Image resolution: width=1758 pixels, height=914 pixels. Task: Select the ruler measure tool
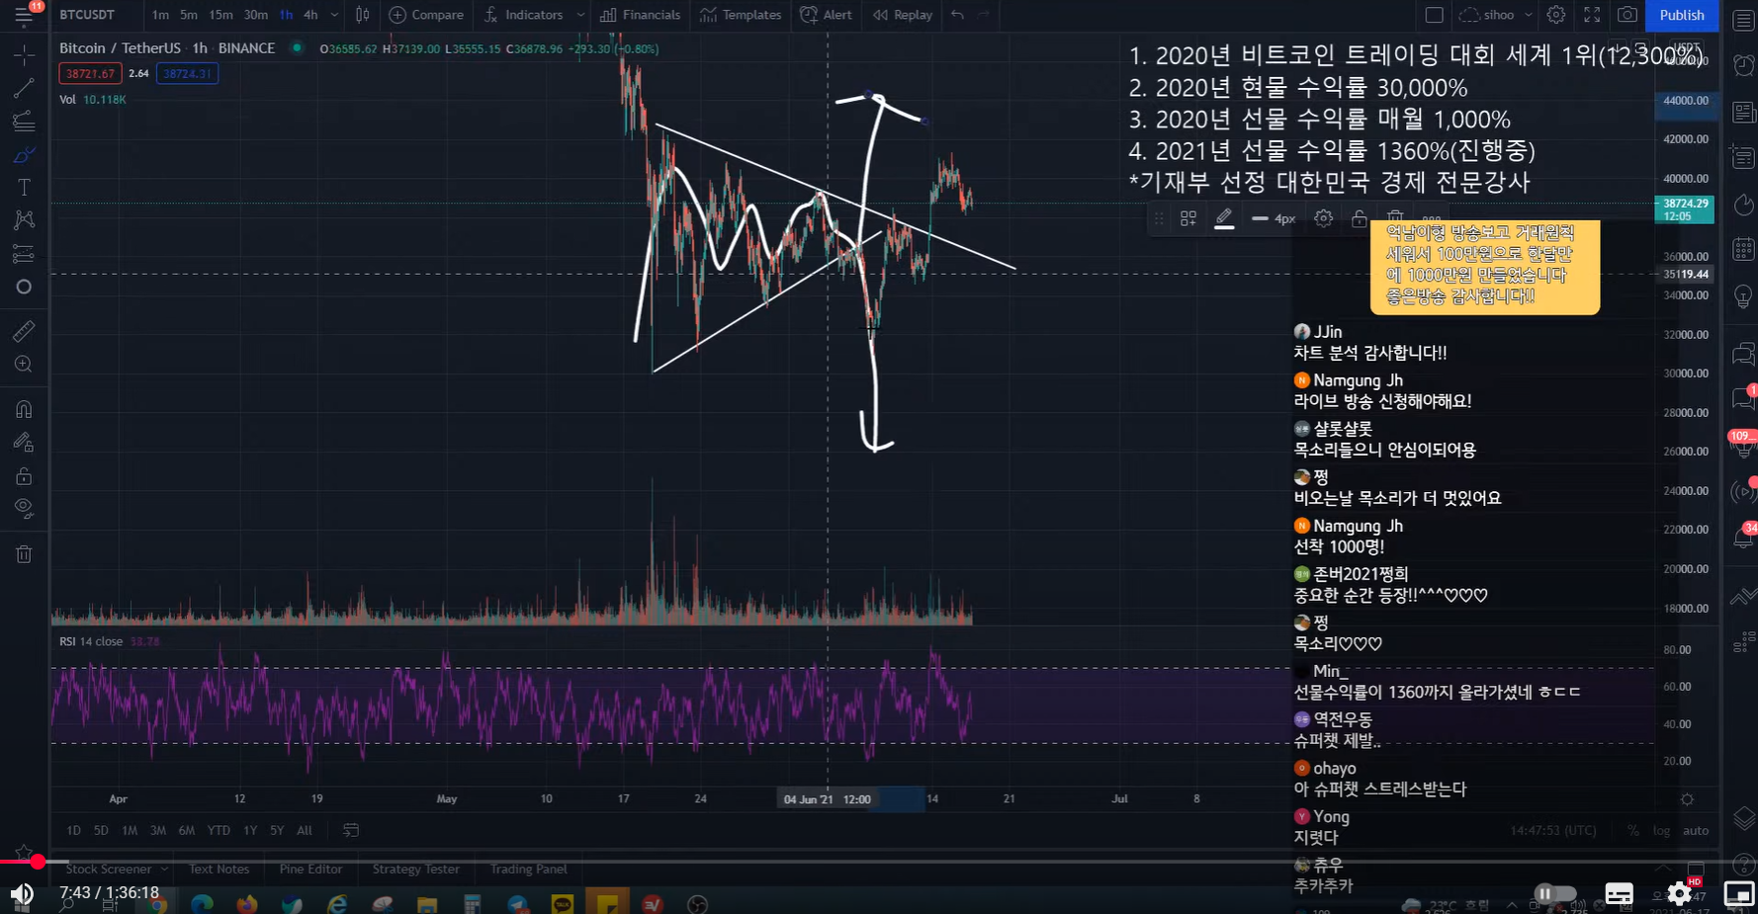[x=24, y=331]
